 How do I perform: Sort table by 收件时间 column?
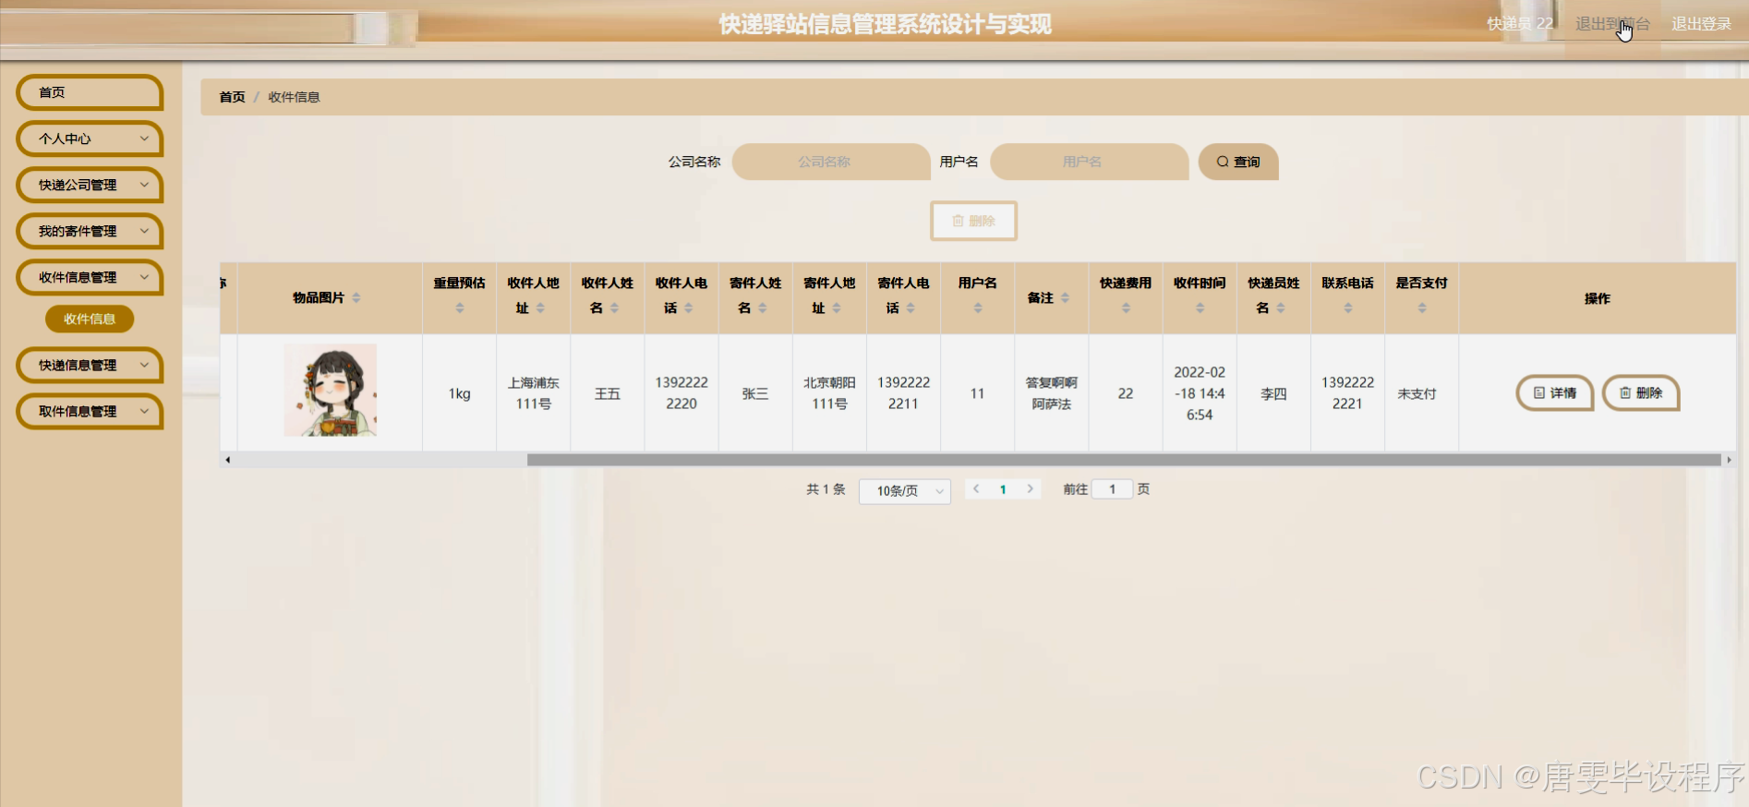coord(1200,308)
